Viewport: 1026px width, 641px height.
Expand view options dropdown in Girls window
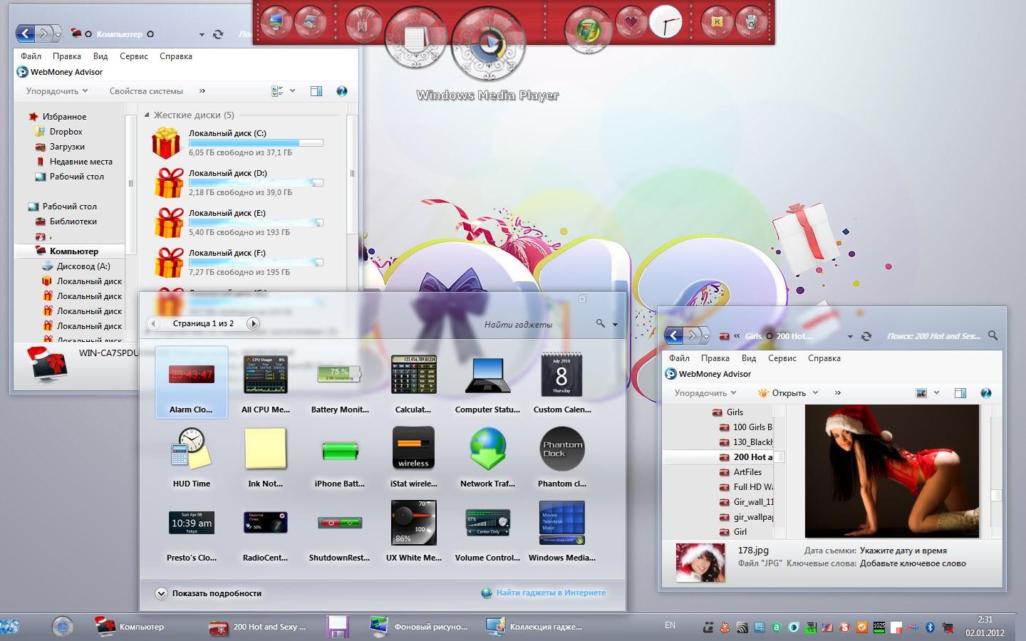tap(936, 393)
